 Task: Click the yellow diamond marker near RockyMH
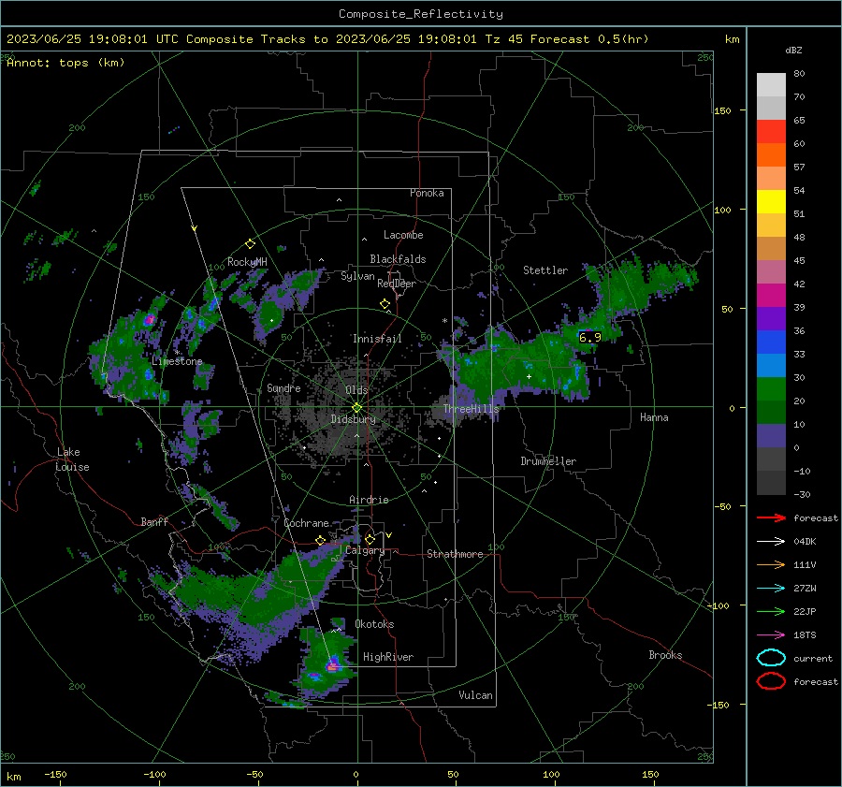tap(250, 244)
